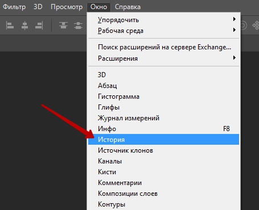
Task: Open the Просмотр menu
Action: click(67, 7)
